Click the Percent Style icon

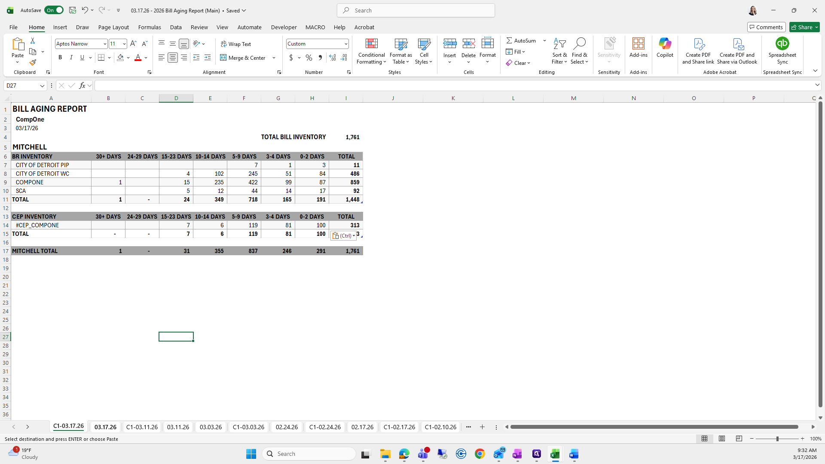point(309,58)
